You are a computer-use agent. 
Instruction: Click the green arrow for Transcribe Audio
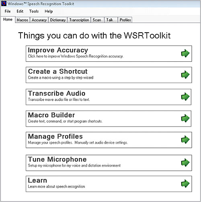tap(185, 96)
